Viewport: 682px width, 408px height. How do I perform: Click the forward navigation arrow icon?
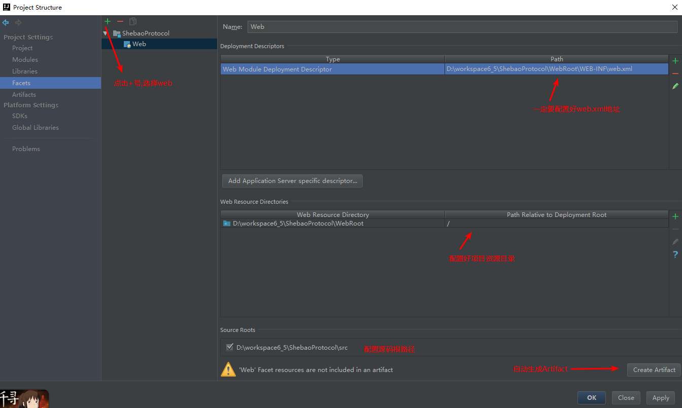pos(18,23)
